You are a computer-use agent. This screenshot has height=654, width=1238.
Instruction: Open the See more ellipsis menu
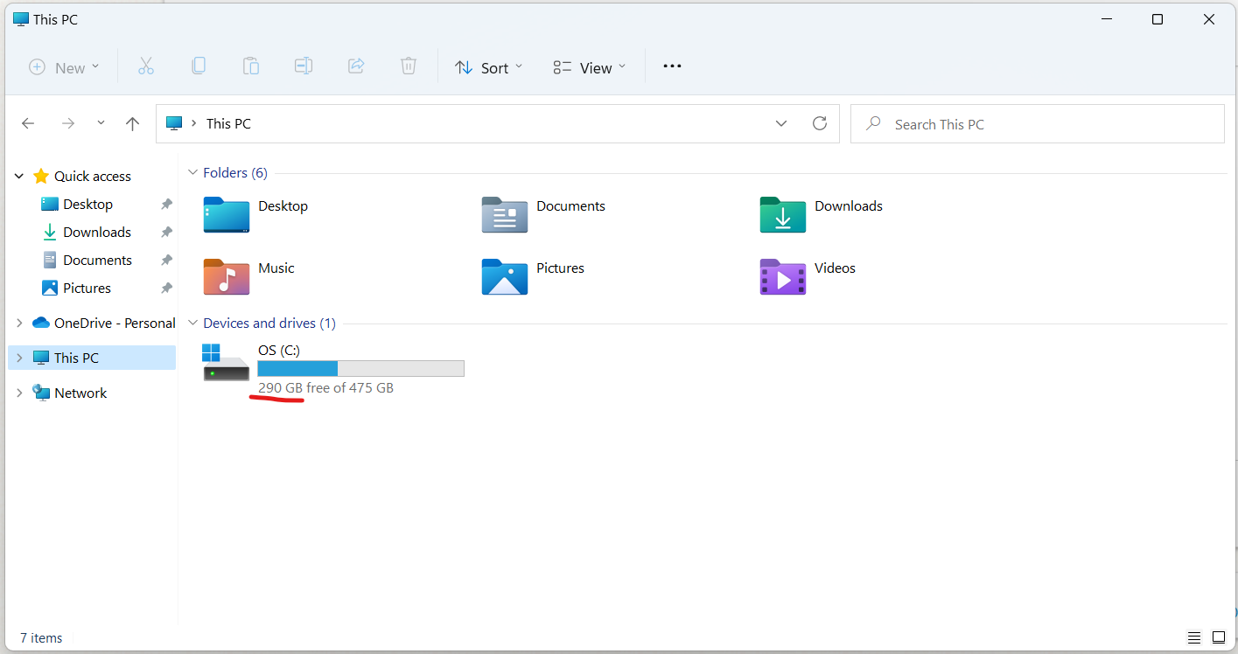[x=672, y=66]
